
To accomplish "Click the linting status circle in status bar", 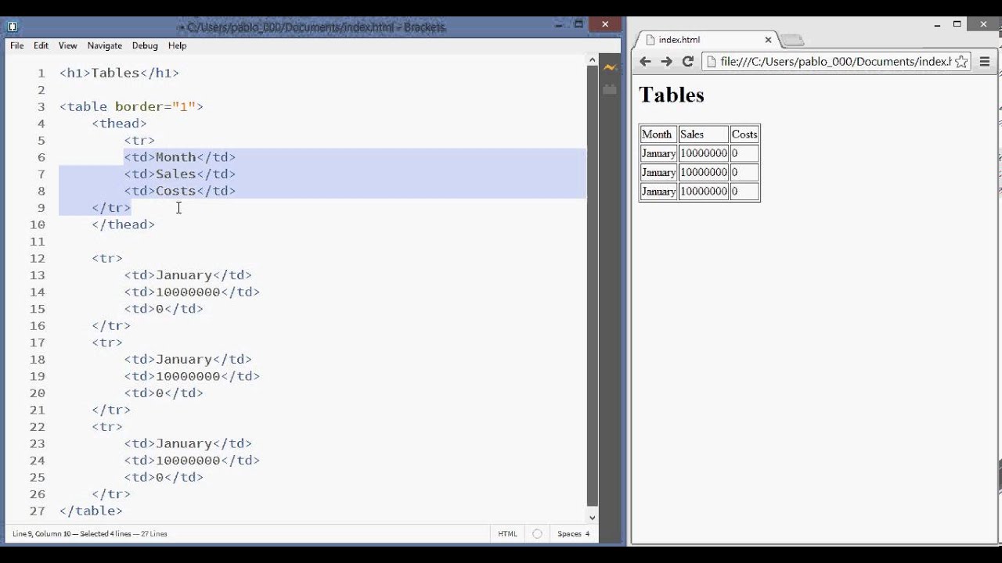I will point(537,534).
